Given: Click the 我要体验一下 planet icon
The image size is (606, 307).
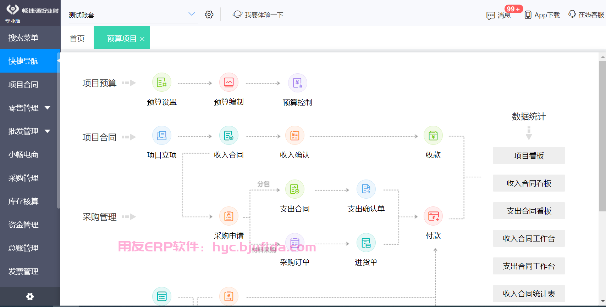Looking at the screenshot, I should (x=237, y=15).
